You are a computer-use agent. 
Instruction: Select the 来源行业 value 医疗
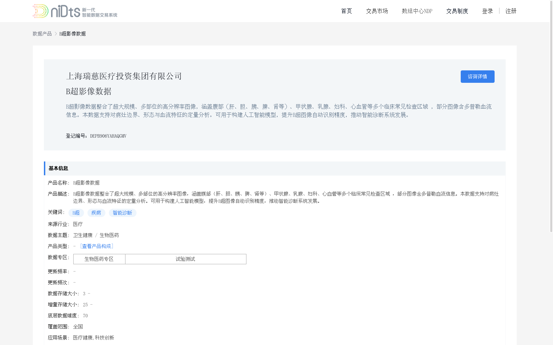[78, 224]
